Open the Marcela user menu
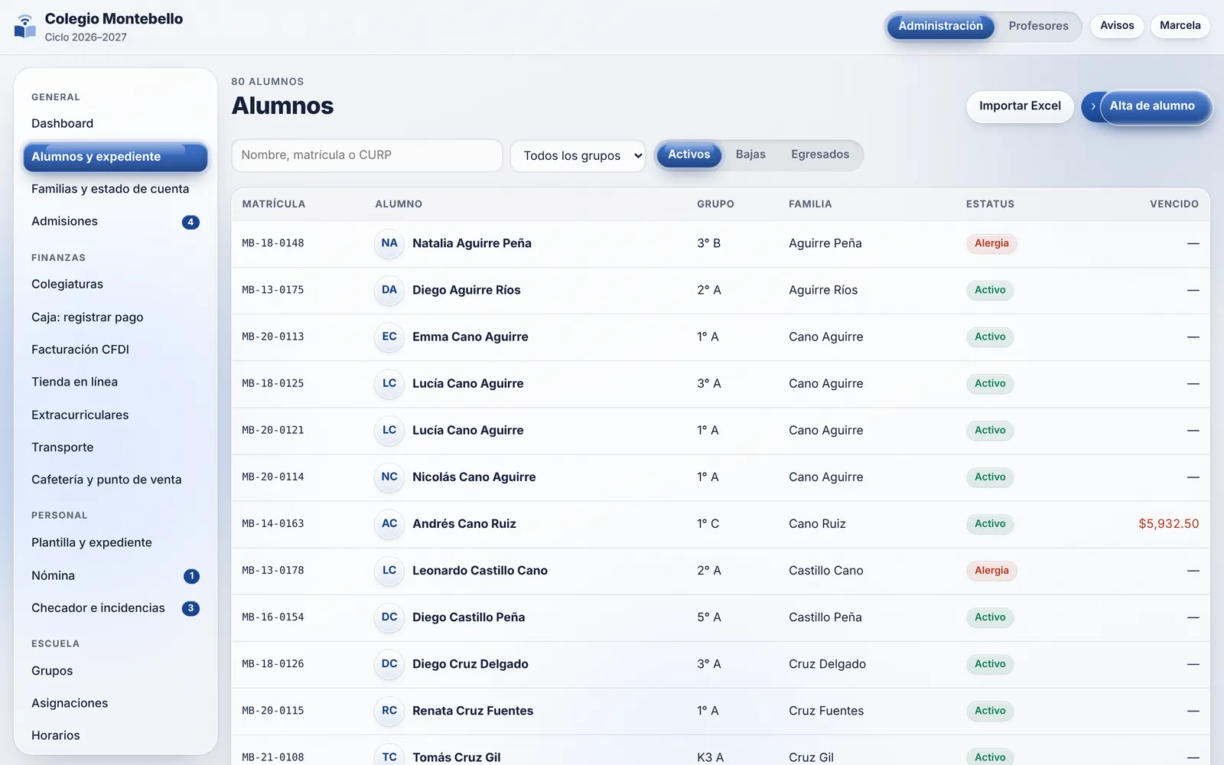Image resolution: width=1224 pixels, height=765 pixels. pos(1180,26)
